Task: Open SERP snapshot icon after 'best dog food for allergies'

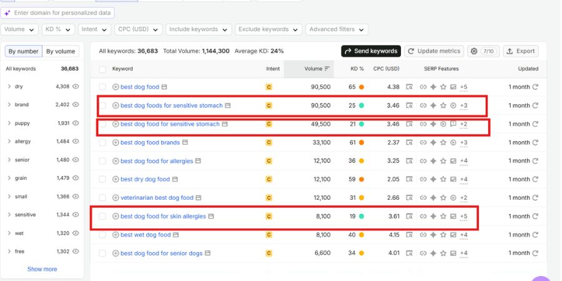Action: tap(198, 161)
